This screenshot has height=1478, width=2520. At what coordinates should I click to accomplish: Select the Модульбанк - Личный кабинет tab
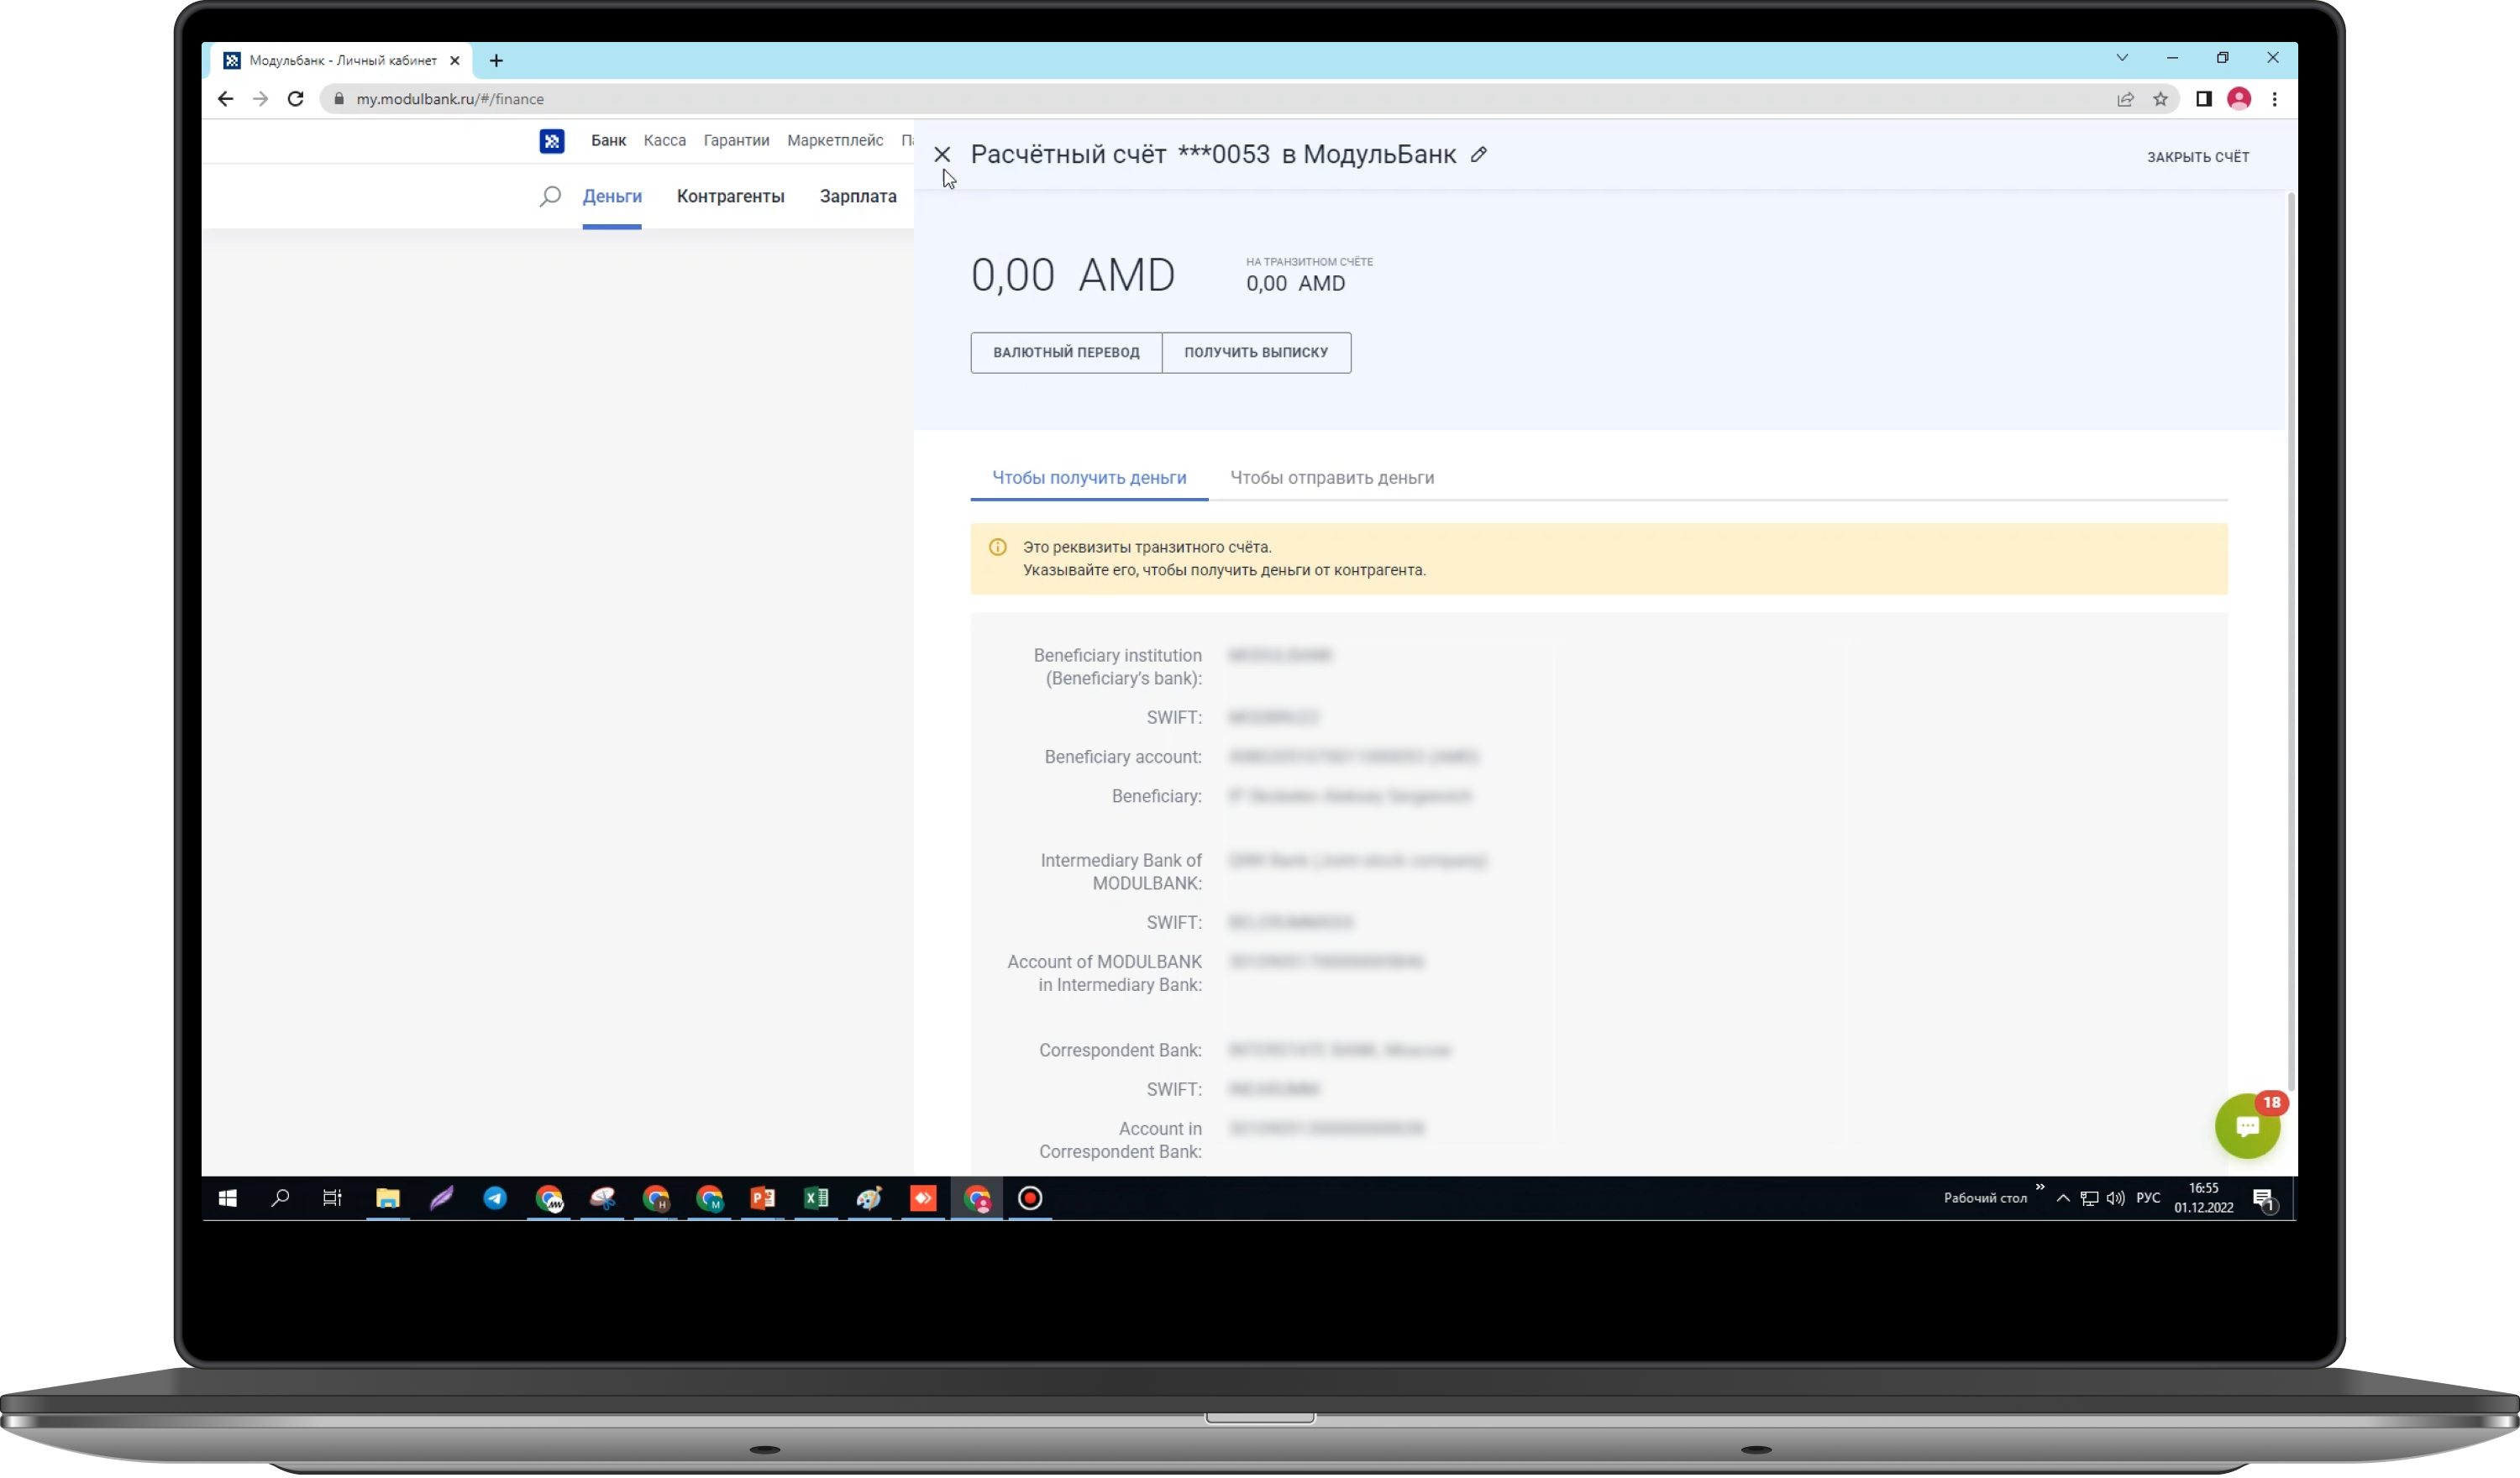[x=343, y=61]
